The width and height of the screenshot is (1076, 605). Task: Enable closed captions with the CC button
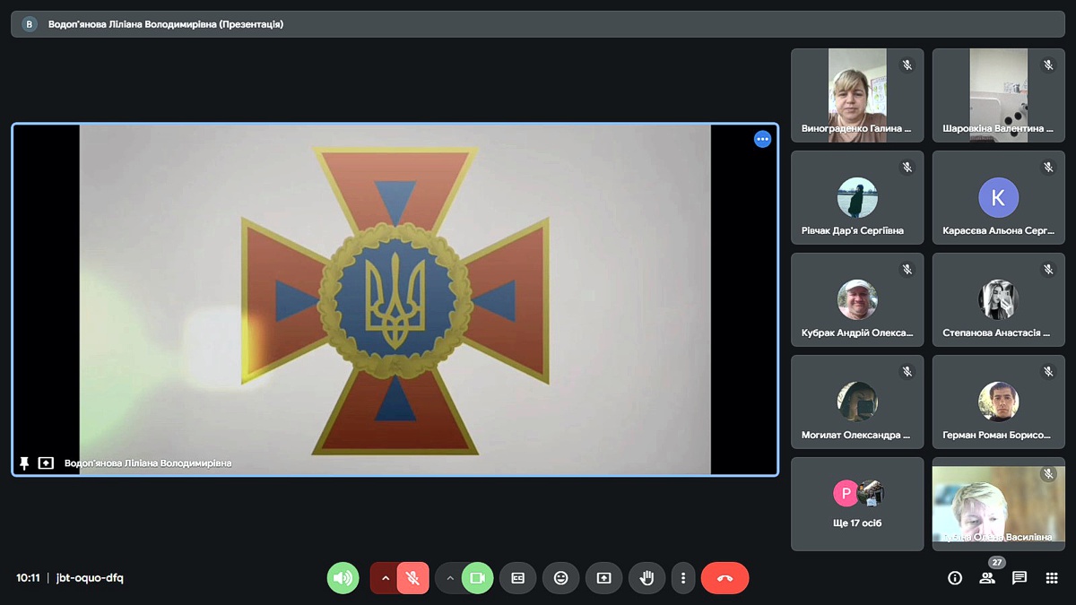517,578
